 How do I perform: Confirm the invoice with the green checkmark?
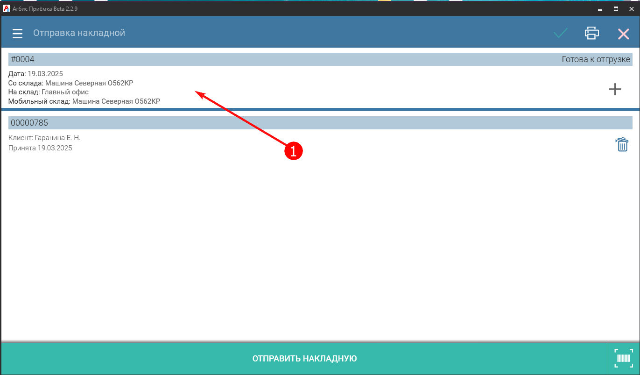pyautogui.click(x=560, y=33)
